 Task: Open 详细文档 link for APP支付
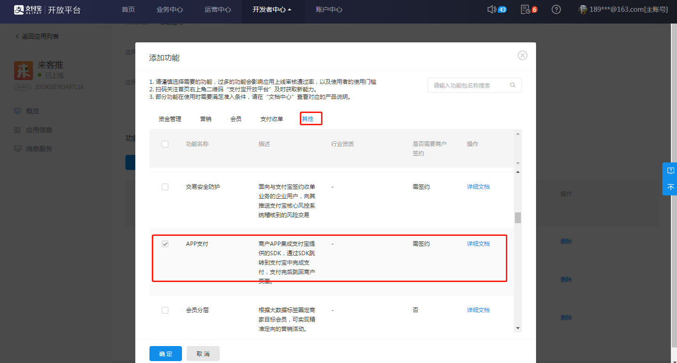(478, 244)
